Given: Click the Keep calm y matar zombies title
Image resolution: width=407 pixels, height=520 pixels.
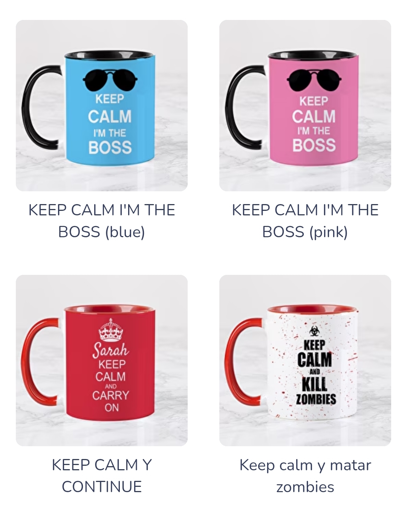Looking at the screenshot, I should coord(305,476).
